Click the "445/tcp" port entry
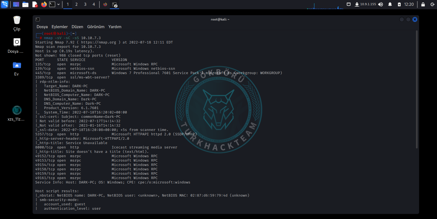 (x=43, y=73)
